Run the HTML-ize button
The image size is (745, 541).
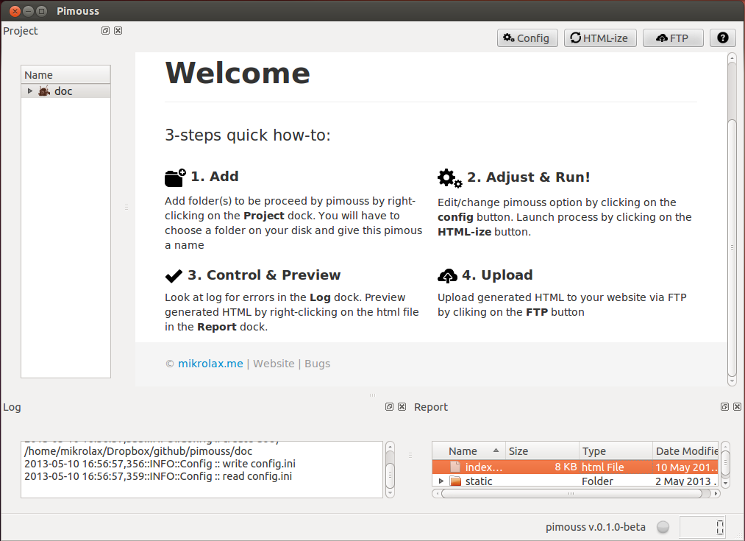coord(599,38)
